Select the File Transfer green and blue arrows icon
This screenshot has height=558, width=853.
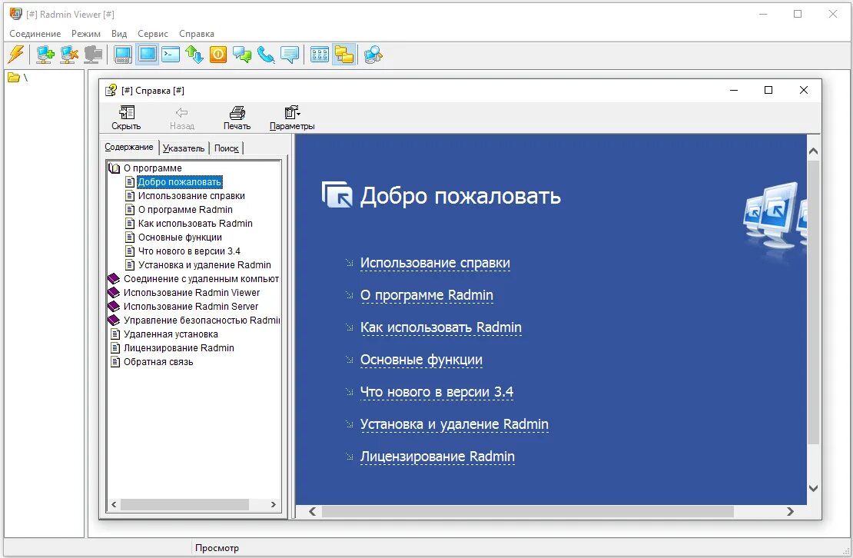click(194, 55)
